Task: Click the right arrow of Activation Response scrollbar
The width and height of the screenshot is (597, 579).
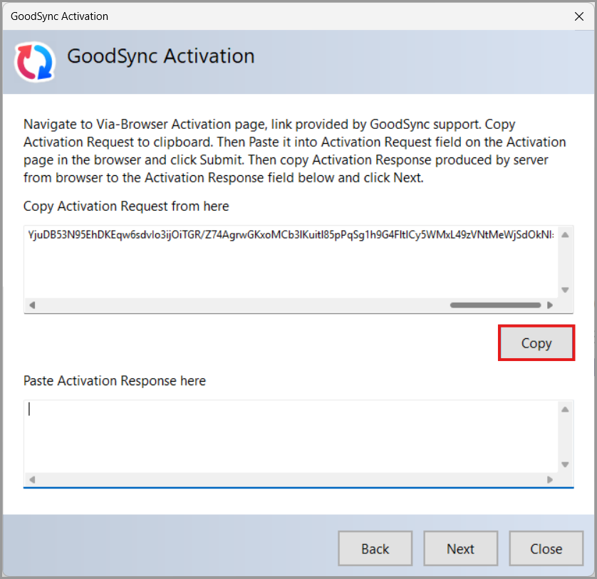Action: click(x=550, y=479)
